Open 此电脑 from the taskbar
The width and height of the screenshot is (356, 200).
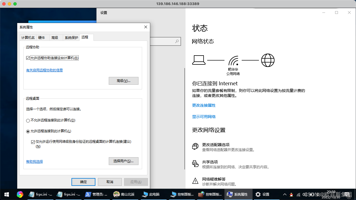[152, 194]
